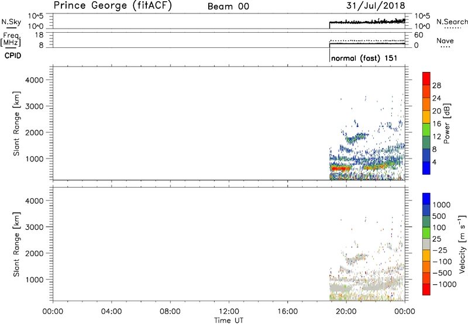The image size is (468, 324).
Task: Click the "28" power colorbar label
Action: 436,85
